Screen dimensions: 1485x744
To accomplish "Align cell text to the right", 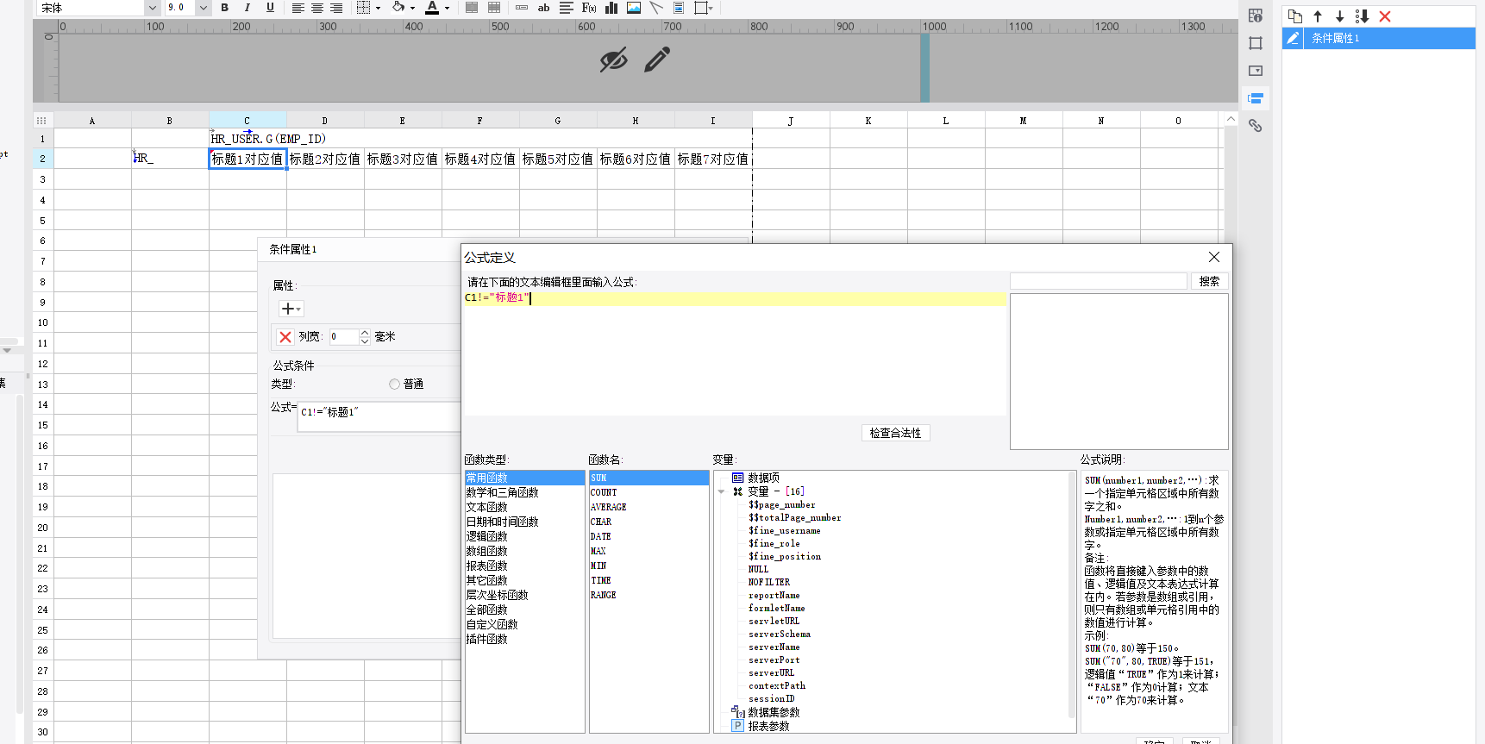I will click(x=336, y=8).
